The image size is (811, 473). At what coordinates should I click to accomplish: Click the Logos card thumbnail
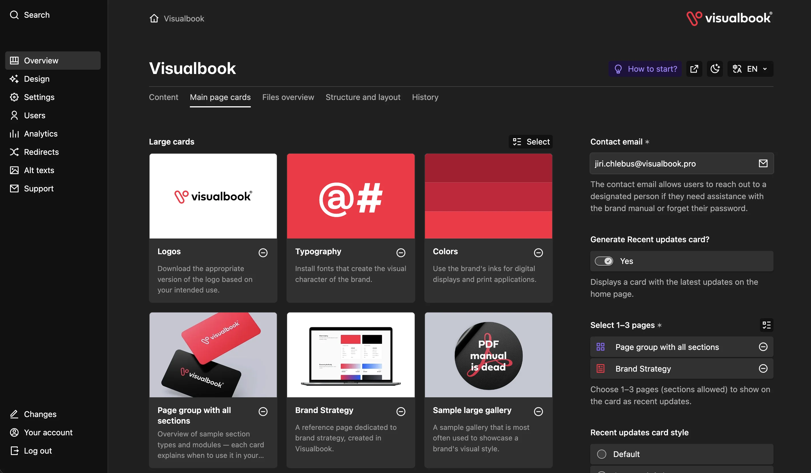point(213,196)
